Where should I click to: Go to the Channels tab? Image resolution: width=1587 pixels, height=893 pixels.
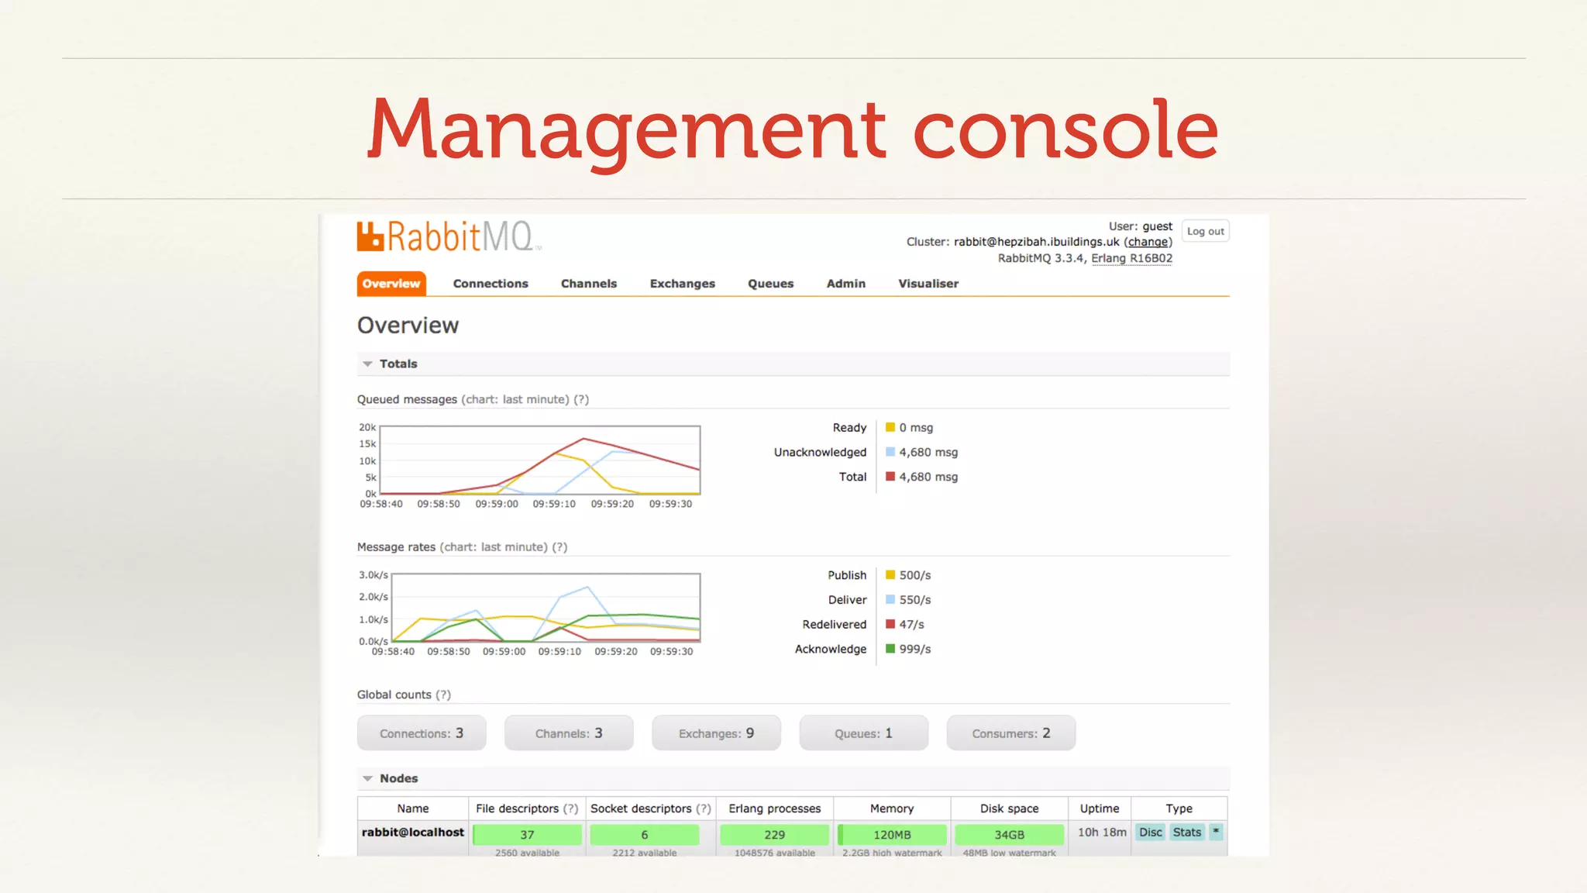[589, 284]
